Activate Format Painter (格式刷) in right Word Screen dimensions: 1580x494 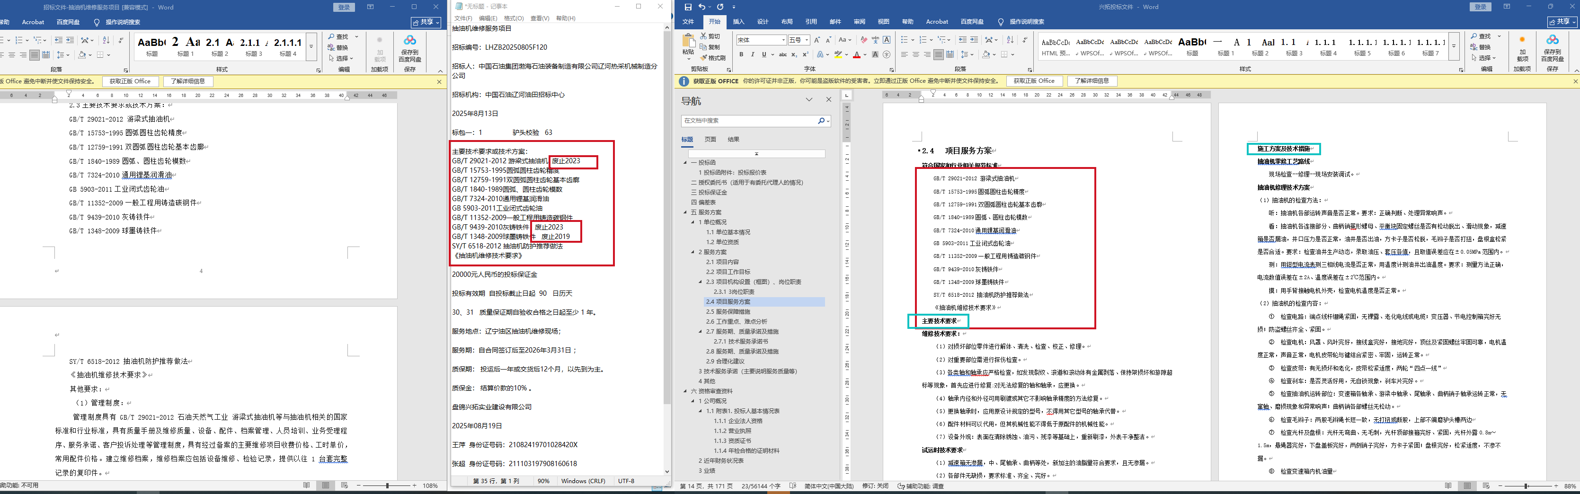pyautogui.click(x=713, y=58)
